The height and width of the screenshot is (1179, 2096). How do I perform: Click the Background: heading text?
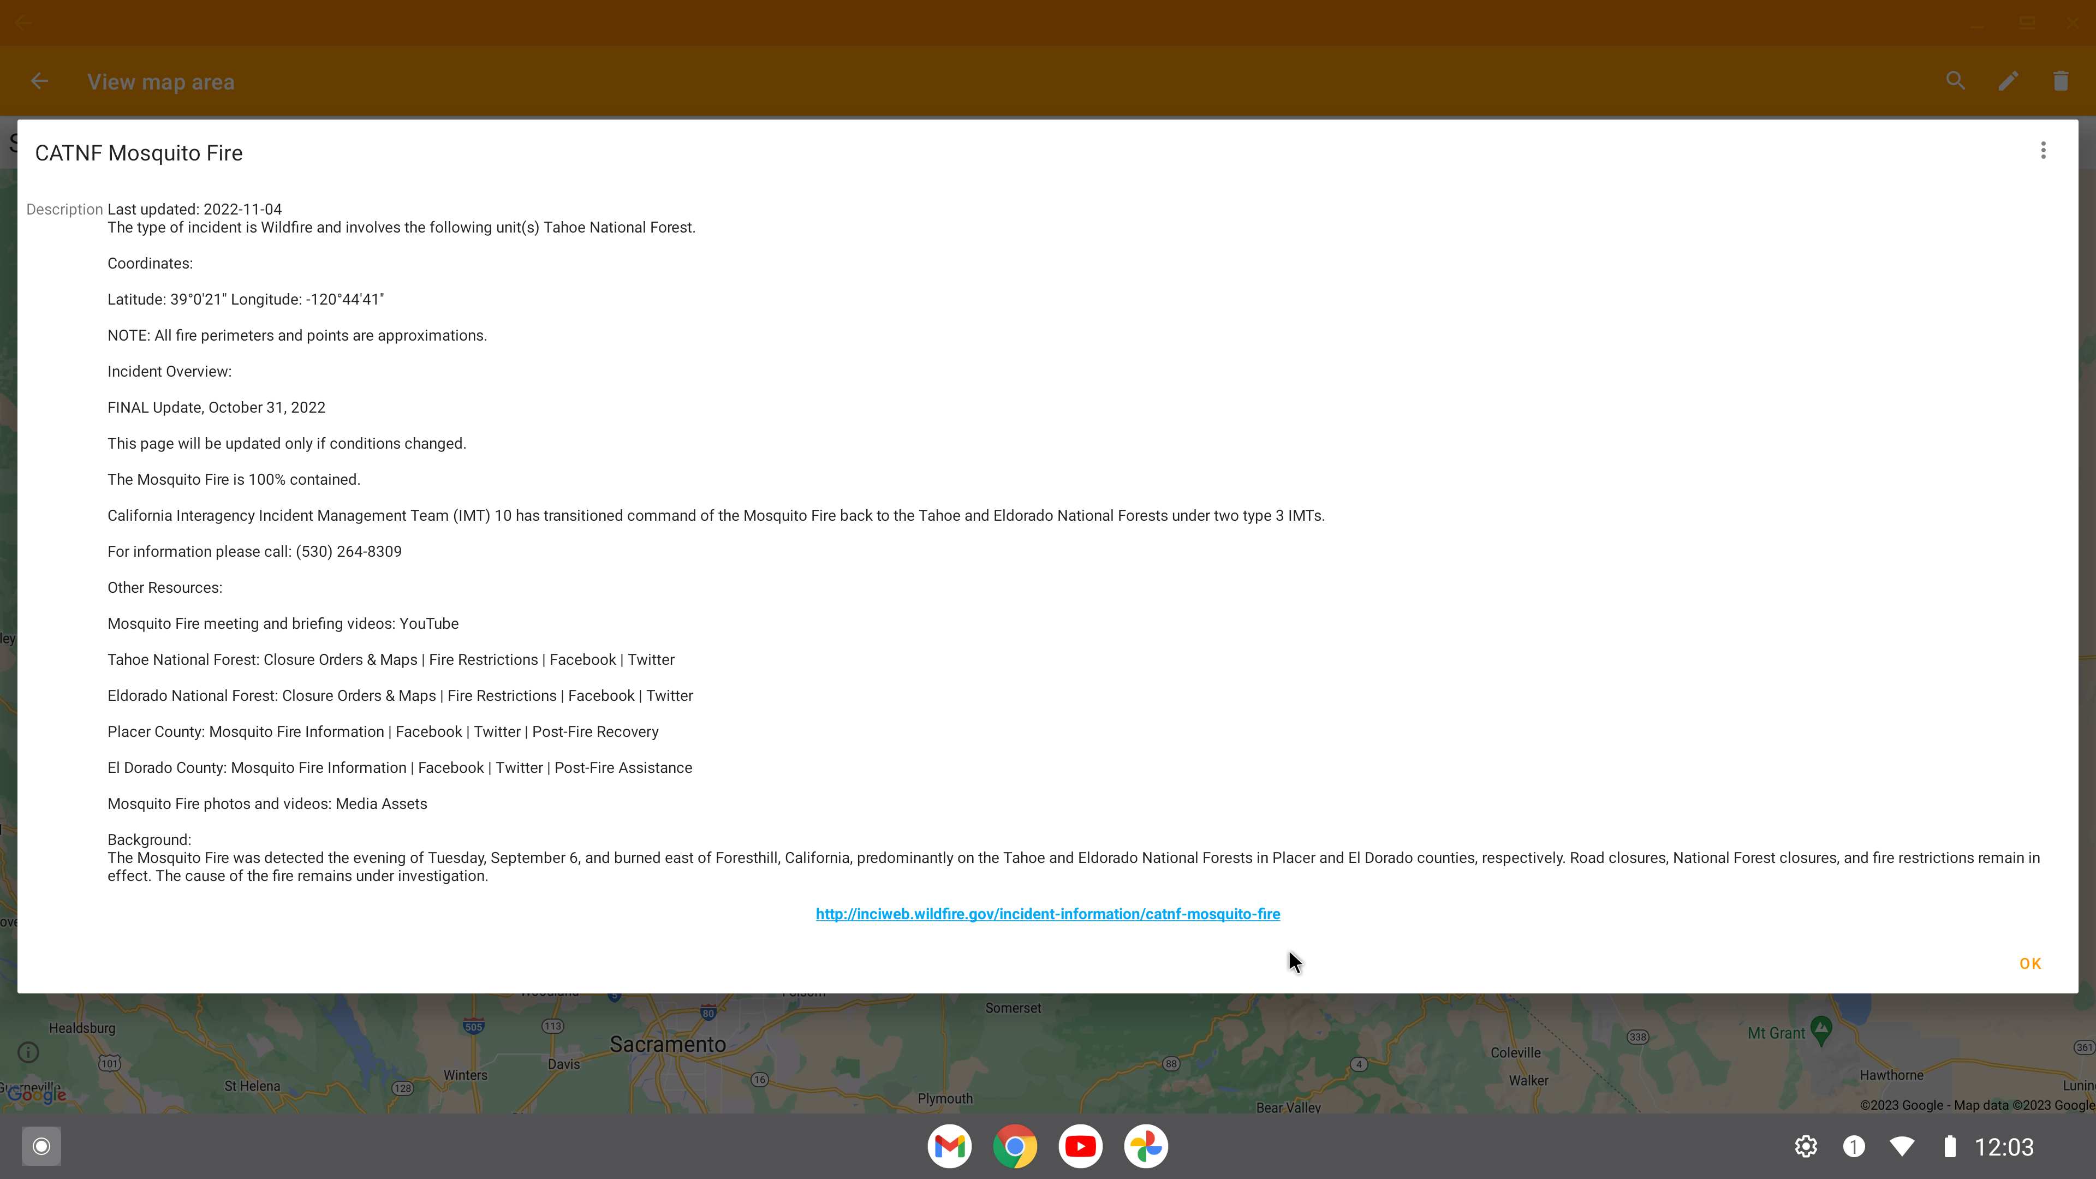pyautogui.click(x=149, y=839)
